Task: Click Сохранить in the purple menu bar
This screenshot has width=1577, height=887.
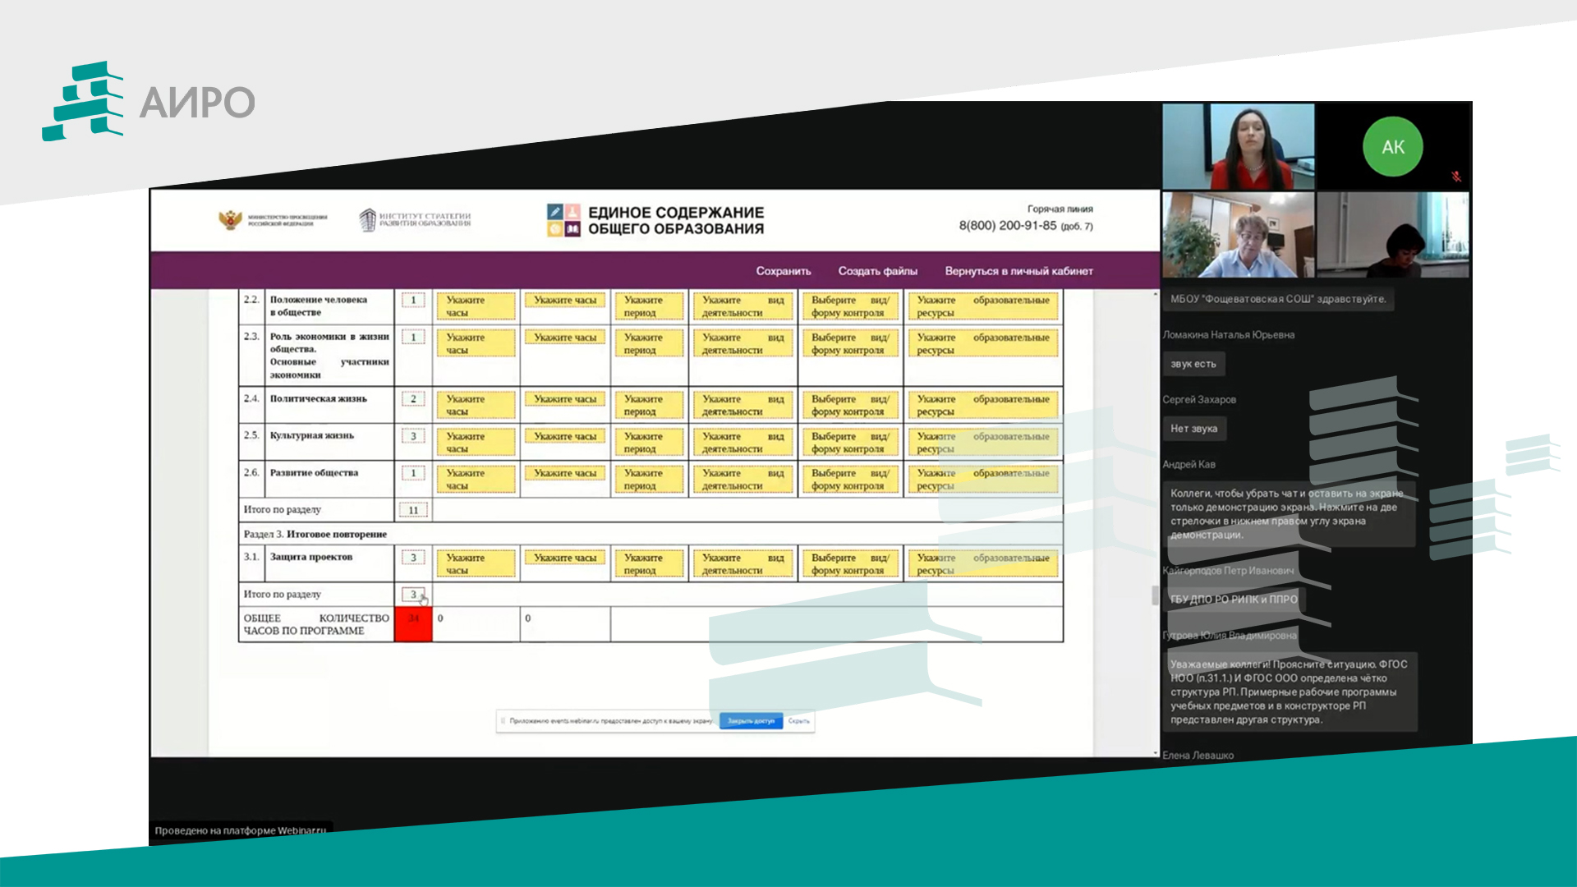Action: click(783, 271)
